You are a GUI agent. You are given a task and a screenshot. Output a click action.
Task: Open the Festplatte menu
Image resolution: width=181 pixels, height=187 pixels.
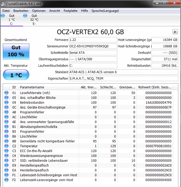click(x=70, y=11)
